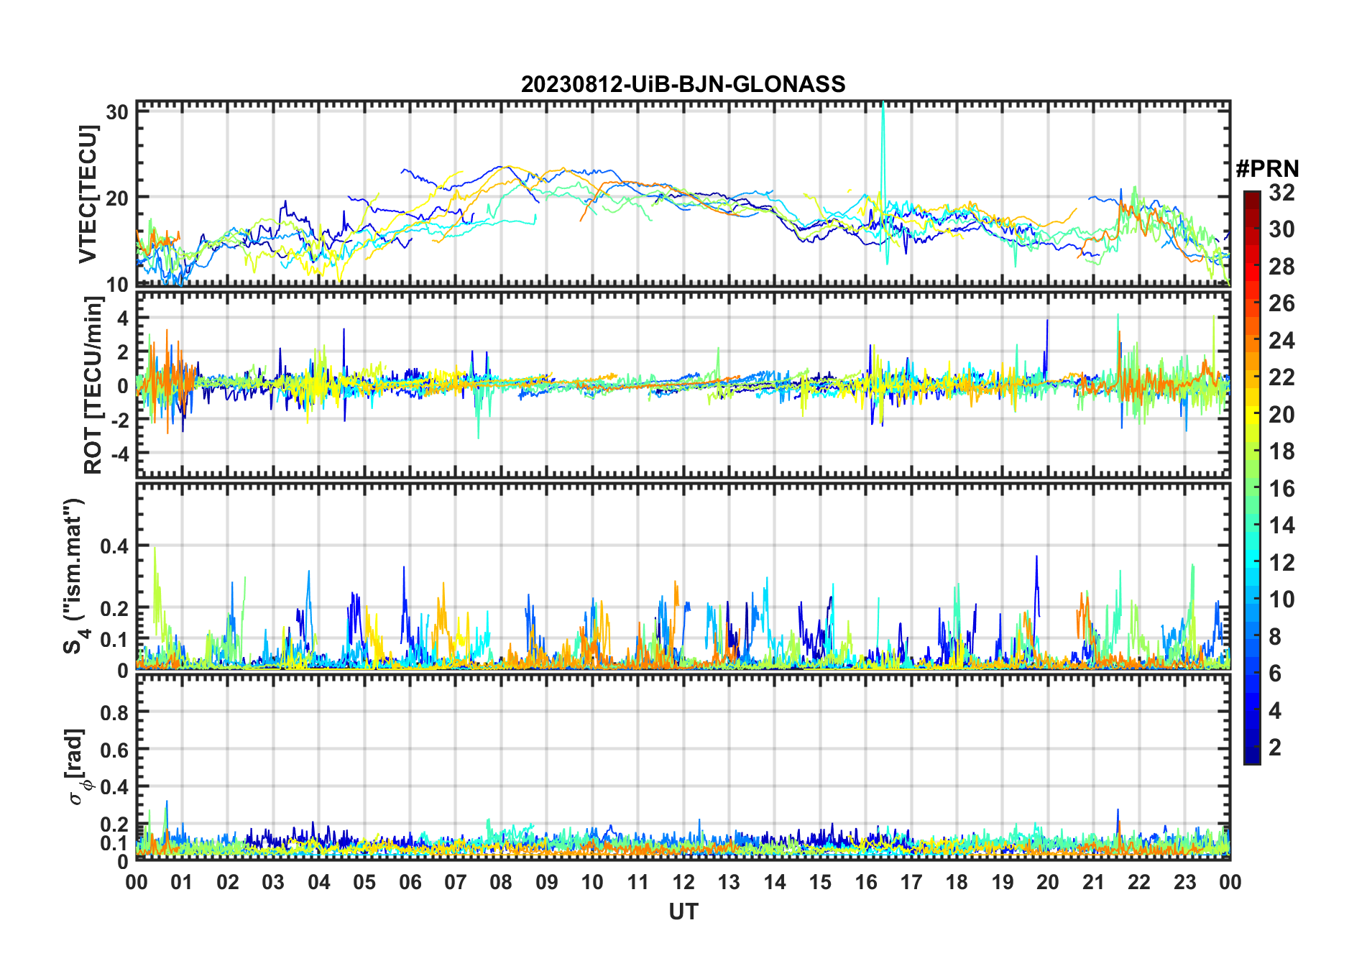Screen dimensions: 1367x956
Task: Click the plot title 20230812-UiB-BJN-GLONASS
Action: [x=683, y=84]
